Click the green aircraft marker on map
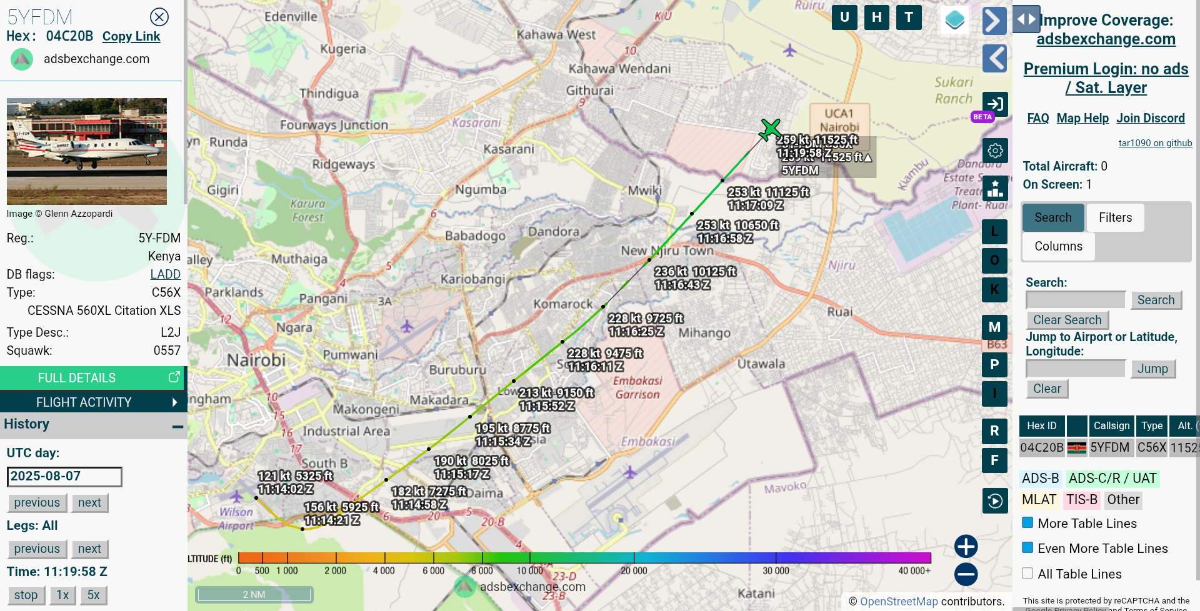Image resolution: width=1200 pixels, height=611 pixels. 770,129
